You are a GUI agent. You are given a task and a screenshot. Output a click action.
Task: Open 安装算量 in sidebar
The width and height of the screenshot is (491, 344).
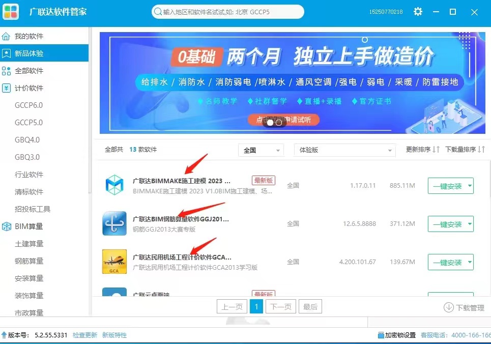pyautogui.click(x=29, y=278)
